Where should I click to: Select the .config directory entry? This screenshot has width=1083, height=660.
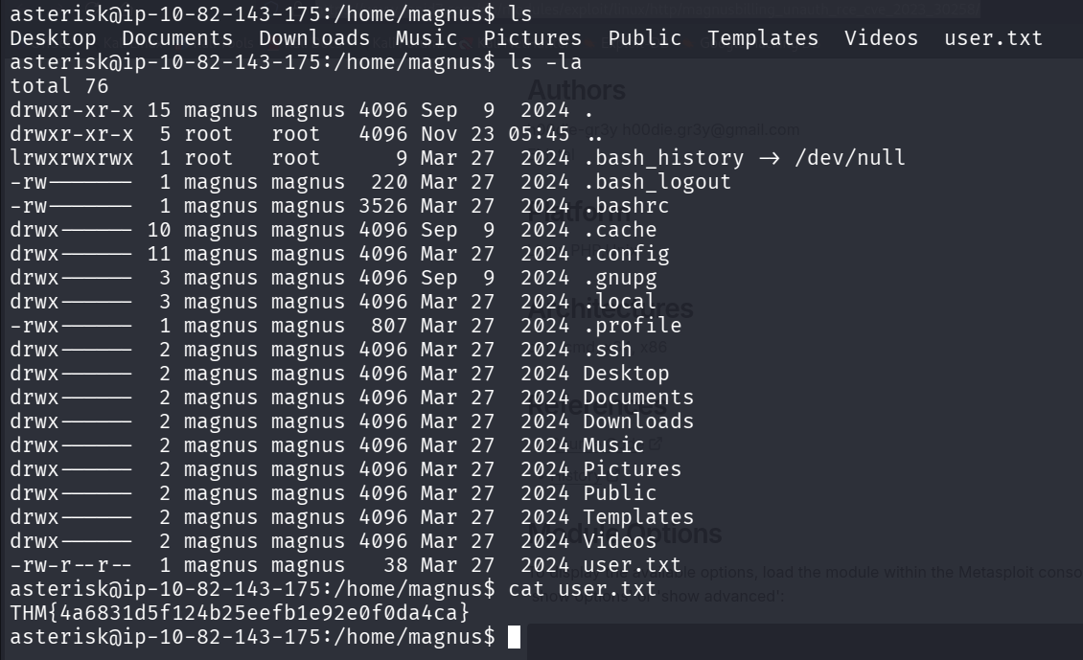pyautogui.click(x=626, y=253)
